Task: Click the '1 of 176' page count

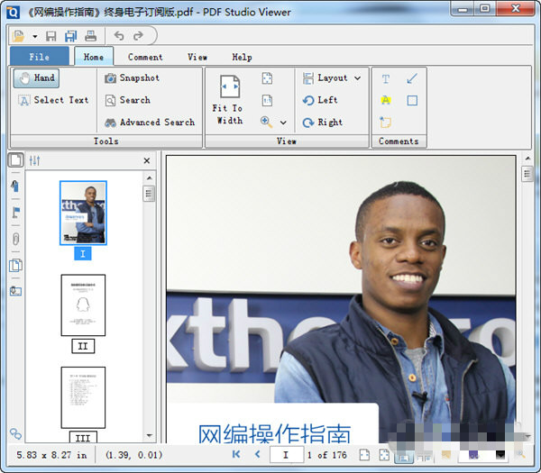Action: [x=327, y=455]
